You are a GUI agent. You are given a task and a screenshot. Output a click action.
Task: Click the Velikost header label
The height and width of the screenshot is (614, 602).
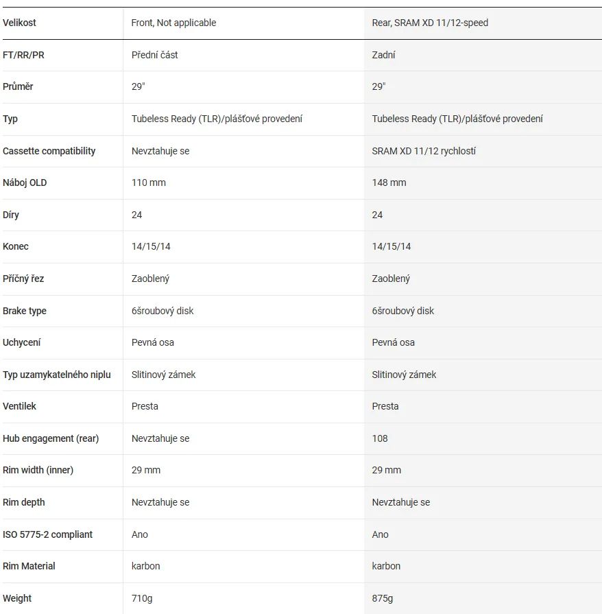[x=19, y=23]
